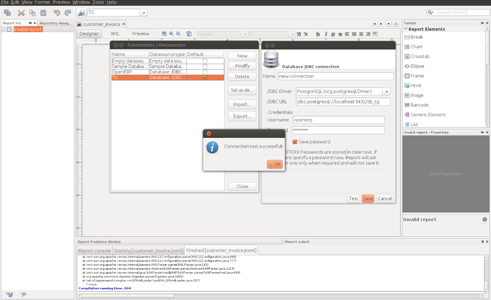
Task: Click Test in the JDBC connection dialog
Action: click(354, 199)
